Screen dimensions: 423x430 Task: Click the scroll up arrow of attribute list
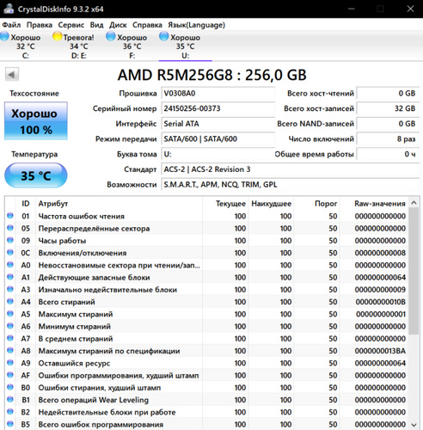414,203
